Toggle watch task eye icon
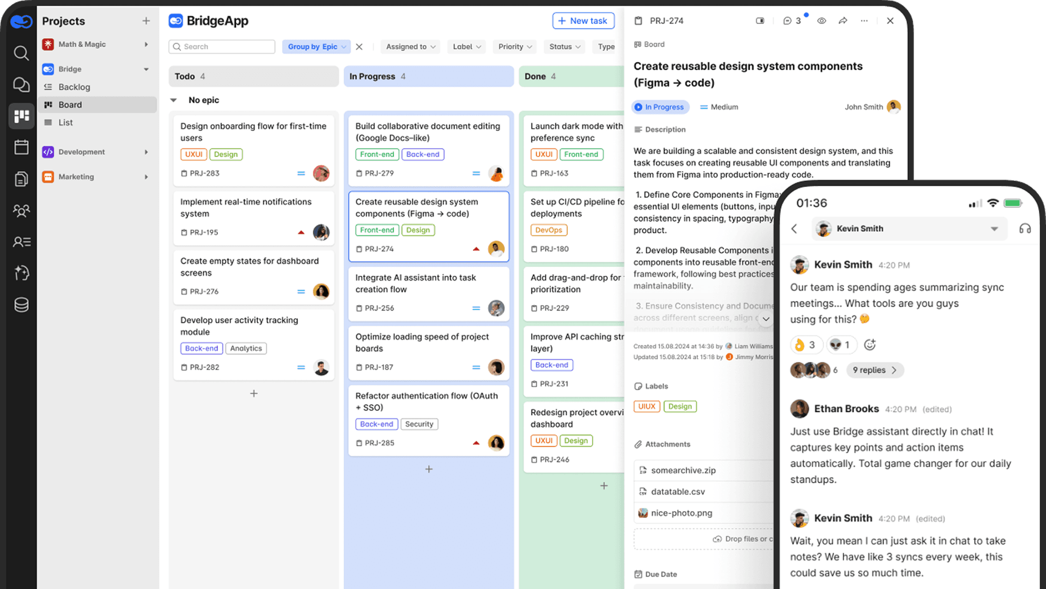This screenshot has height=589, width=1046. [x=822, y=21]
